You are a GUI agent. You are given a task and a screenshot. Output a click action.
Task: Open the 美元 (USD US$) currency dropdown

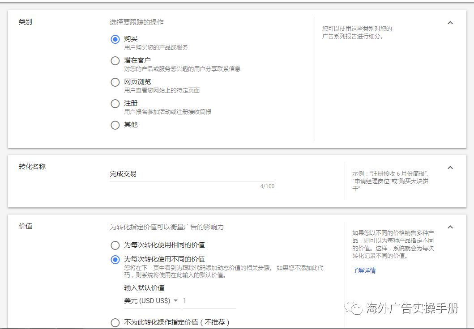(x=151, y=301)
